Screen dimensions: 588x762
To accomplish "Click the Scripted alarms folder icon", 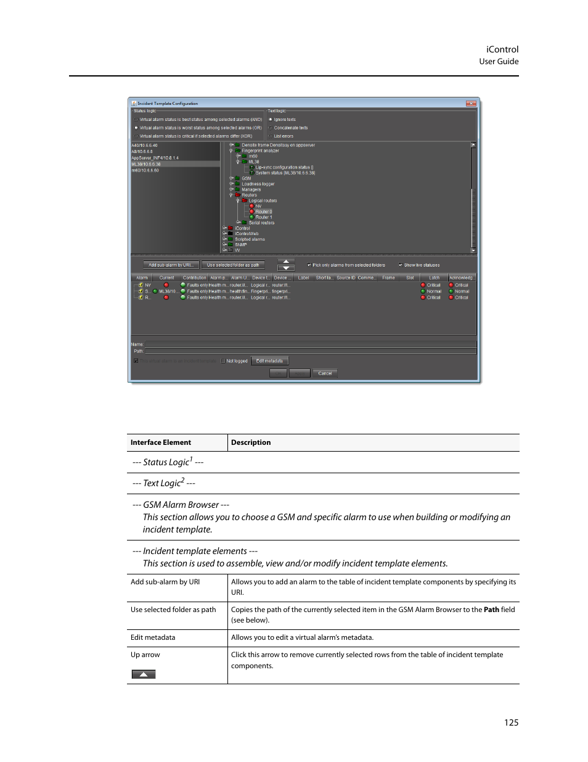I will click(x=231, y=239).
